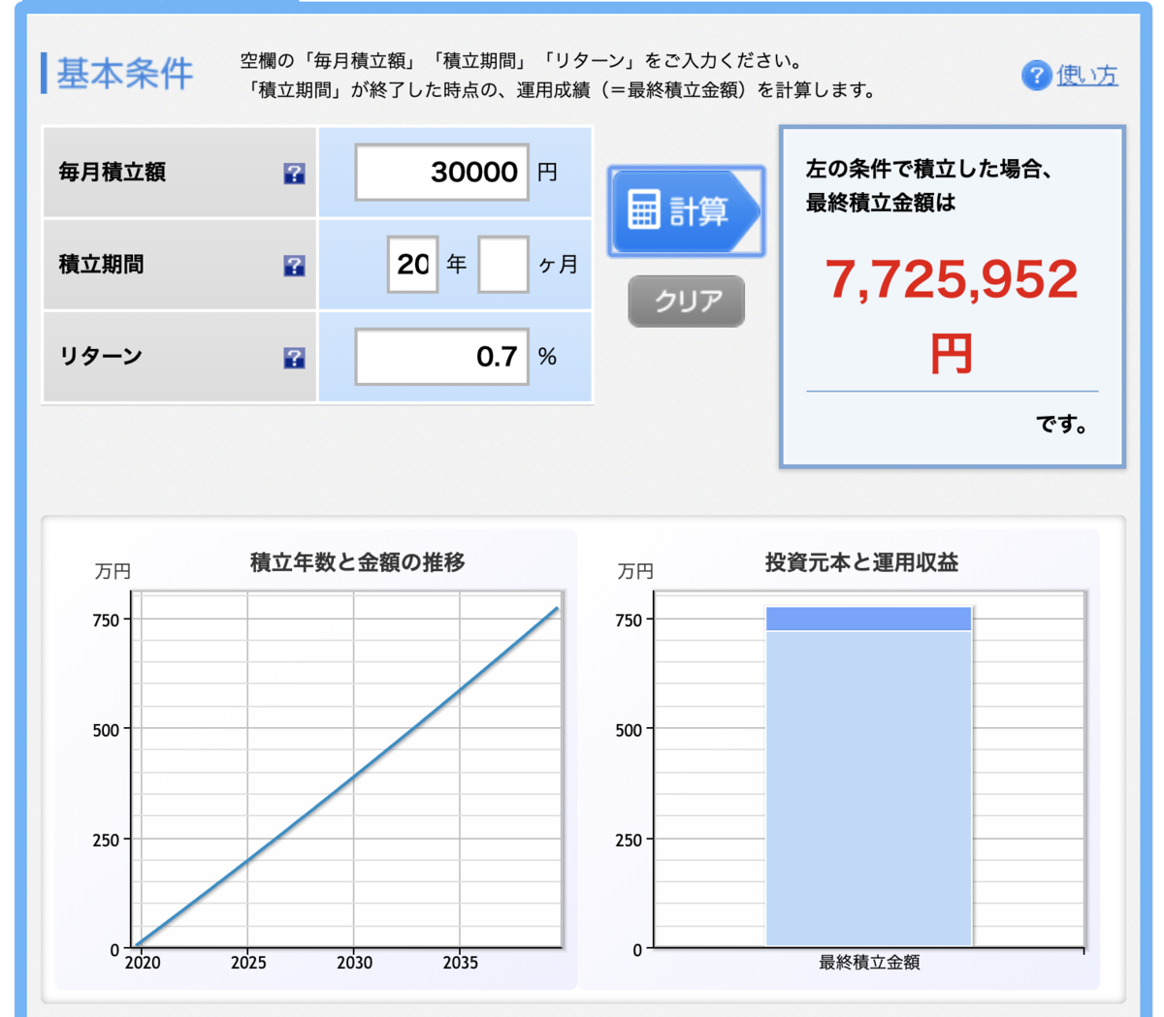Viewport: 1164px width, 1017px height.
Task: Click the 2020 label on x-axis
Action: point(143,963)
